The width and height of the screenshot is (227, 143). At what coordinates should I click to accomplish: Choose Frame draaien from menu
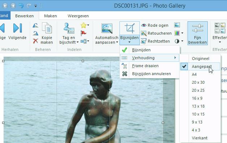click(150, 66)
